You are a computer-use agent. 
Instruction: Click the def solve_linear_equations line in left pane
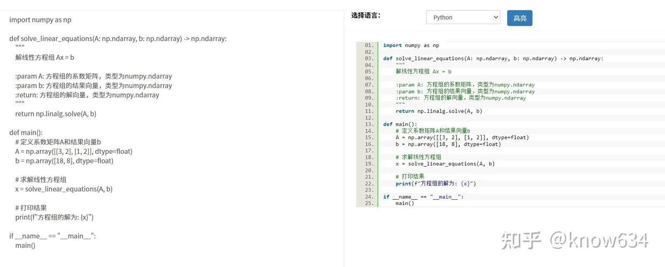118,38
